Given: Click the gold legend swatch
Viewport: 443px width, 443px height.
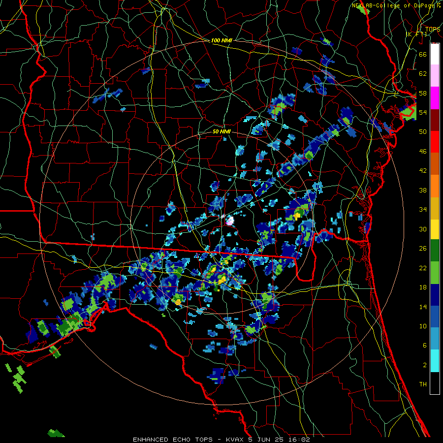Looking at the screenshot, I should (435, 208).
